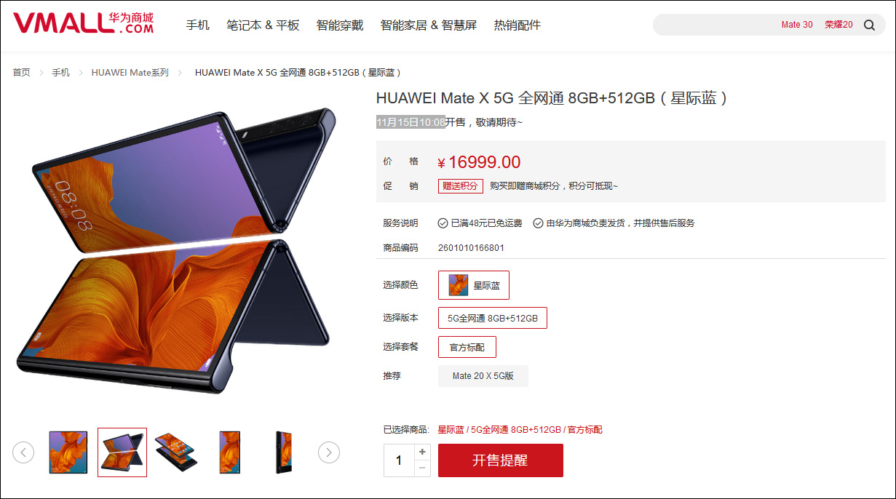Click the search magnifier icon
896x499 pixels.
tap(869, 25)
